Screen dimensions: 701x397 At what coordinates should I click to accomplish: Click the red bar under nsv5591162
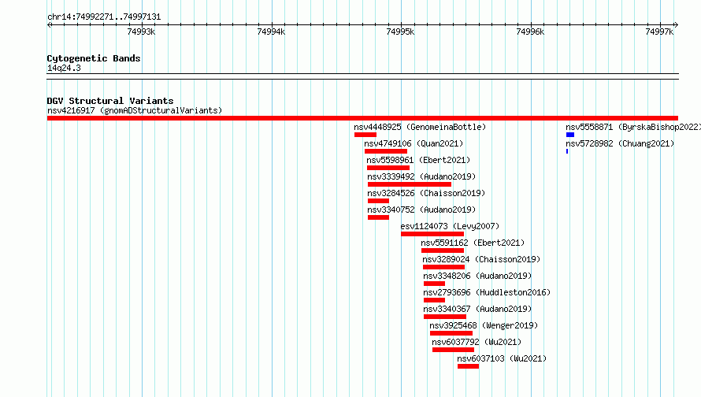point(443,250)
